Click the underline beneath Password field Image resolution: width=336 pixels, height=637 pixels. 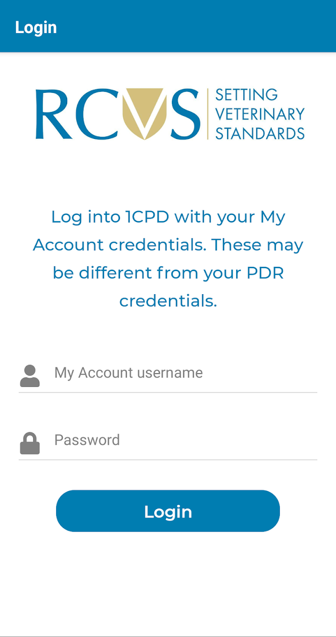(168, 460)
